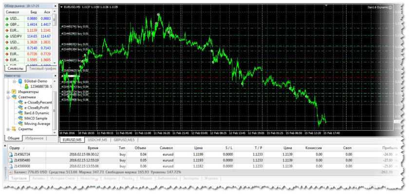Click the USDJPY green arrow icon
This screenshot has height=194, width=409.
tap(7, 36)
